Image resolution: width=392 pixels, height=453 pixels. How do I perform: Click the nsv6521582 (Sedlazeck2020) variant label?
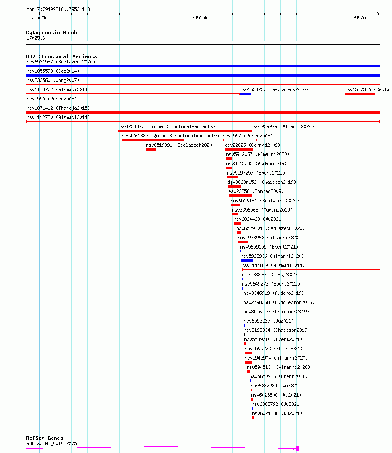click(61, 62)
